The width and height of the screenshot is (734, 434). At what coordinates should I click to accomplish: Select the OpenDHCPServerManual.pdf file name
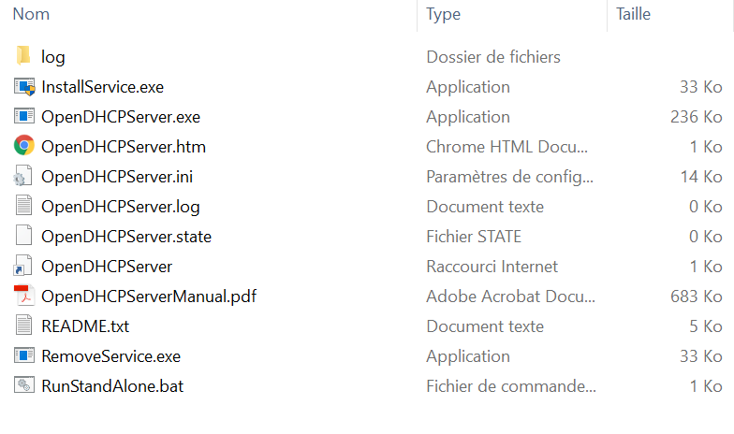[149, 297]
